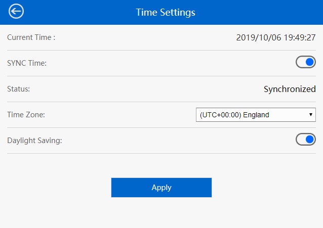Select the Current Time value
Viewport: 323px width, 228px height.
coord(276,37)
